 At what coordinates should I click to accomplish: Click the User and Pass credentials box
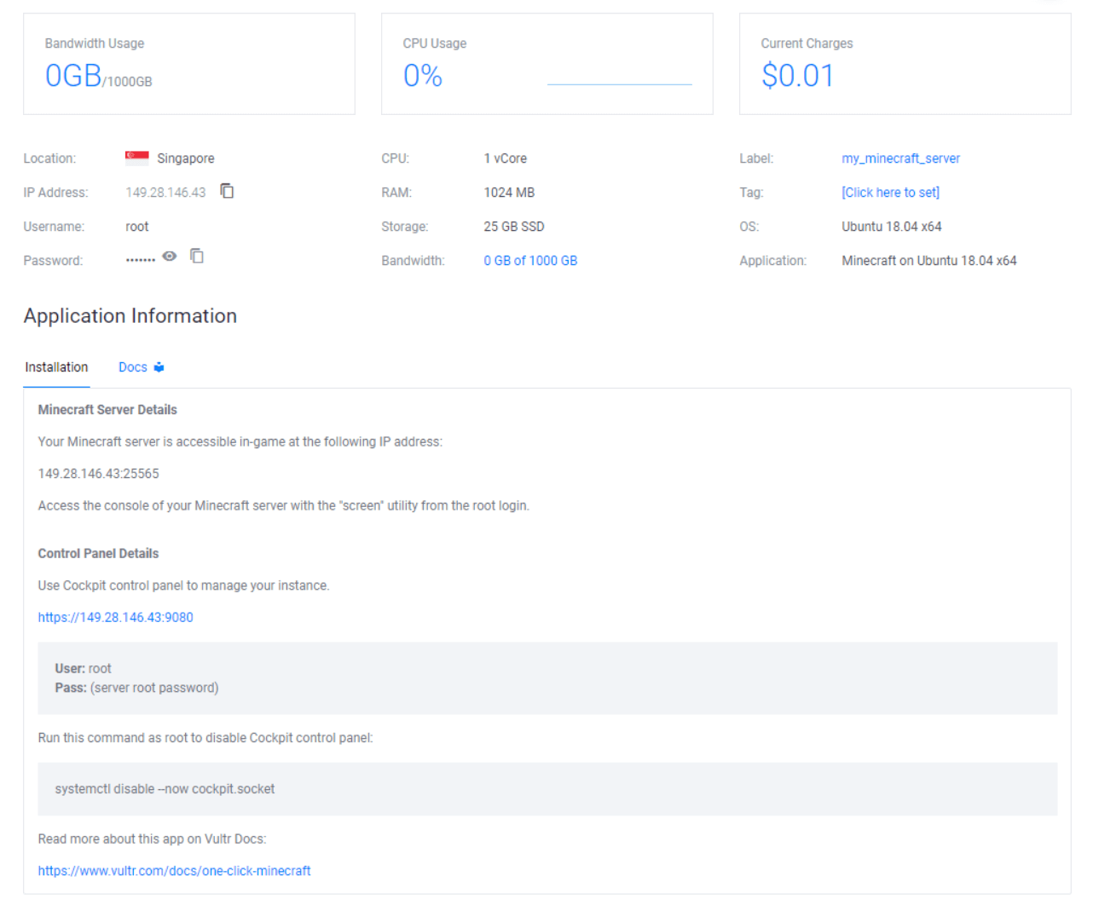(x=547, y=678)
